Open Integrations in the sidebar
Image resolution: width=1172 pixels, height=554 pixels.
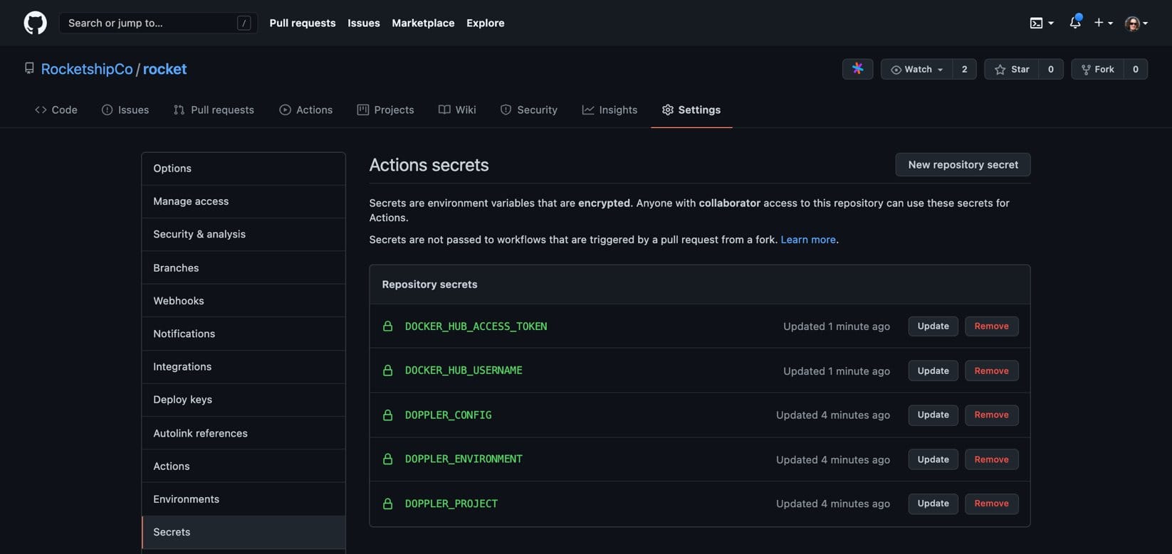(244, 367)
